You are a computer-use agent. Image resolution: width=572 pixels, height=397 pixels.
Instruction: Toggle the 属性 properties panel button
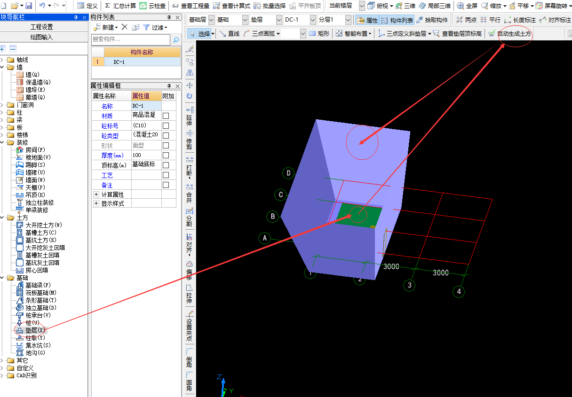click(367, 20)
